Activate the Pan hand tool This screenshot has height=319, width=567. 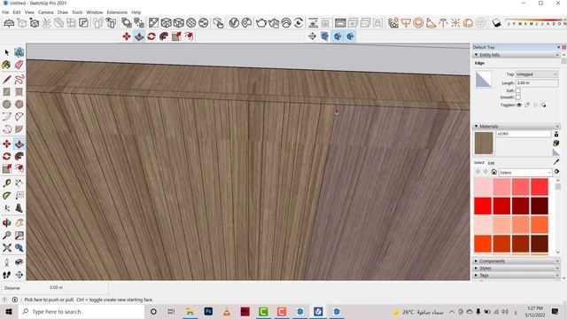tap(19, 222)
